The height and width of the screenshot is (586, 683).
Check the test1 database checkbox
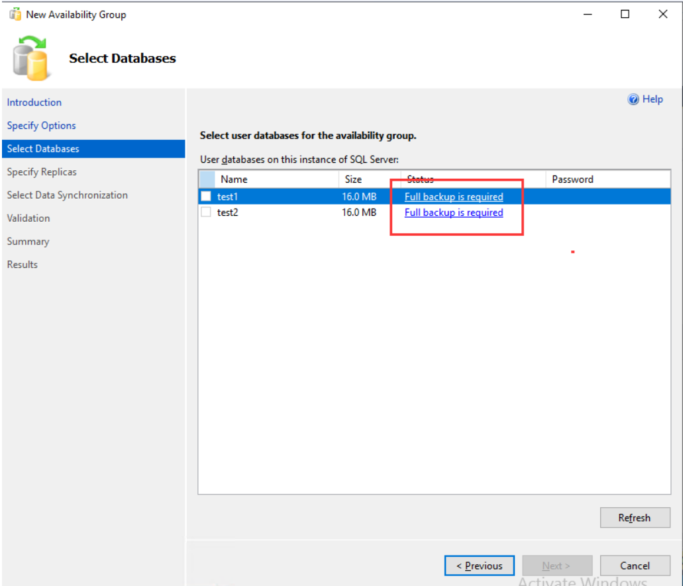[206, 197]
